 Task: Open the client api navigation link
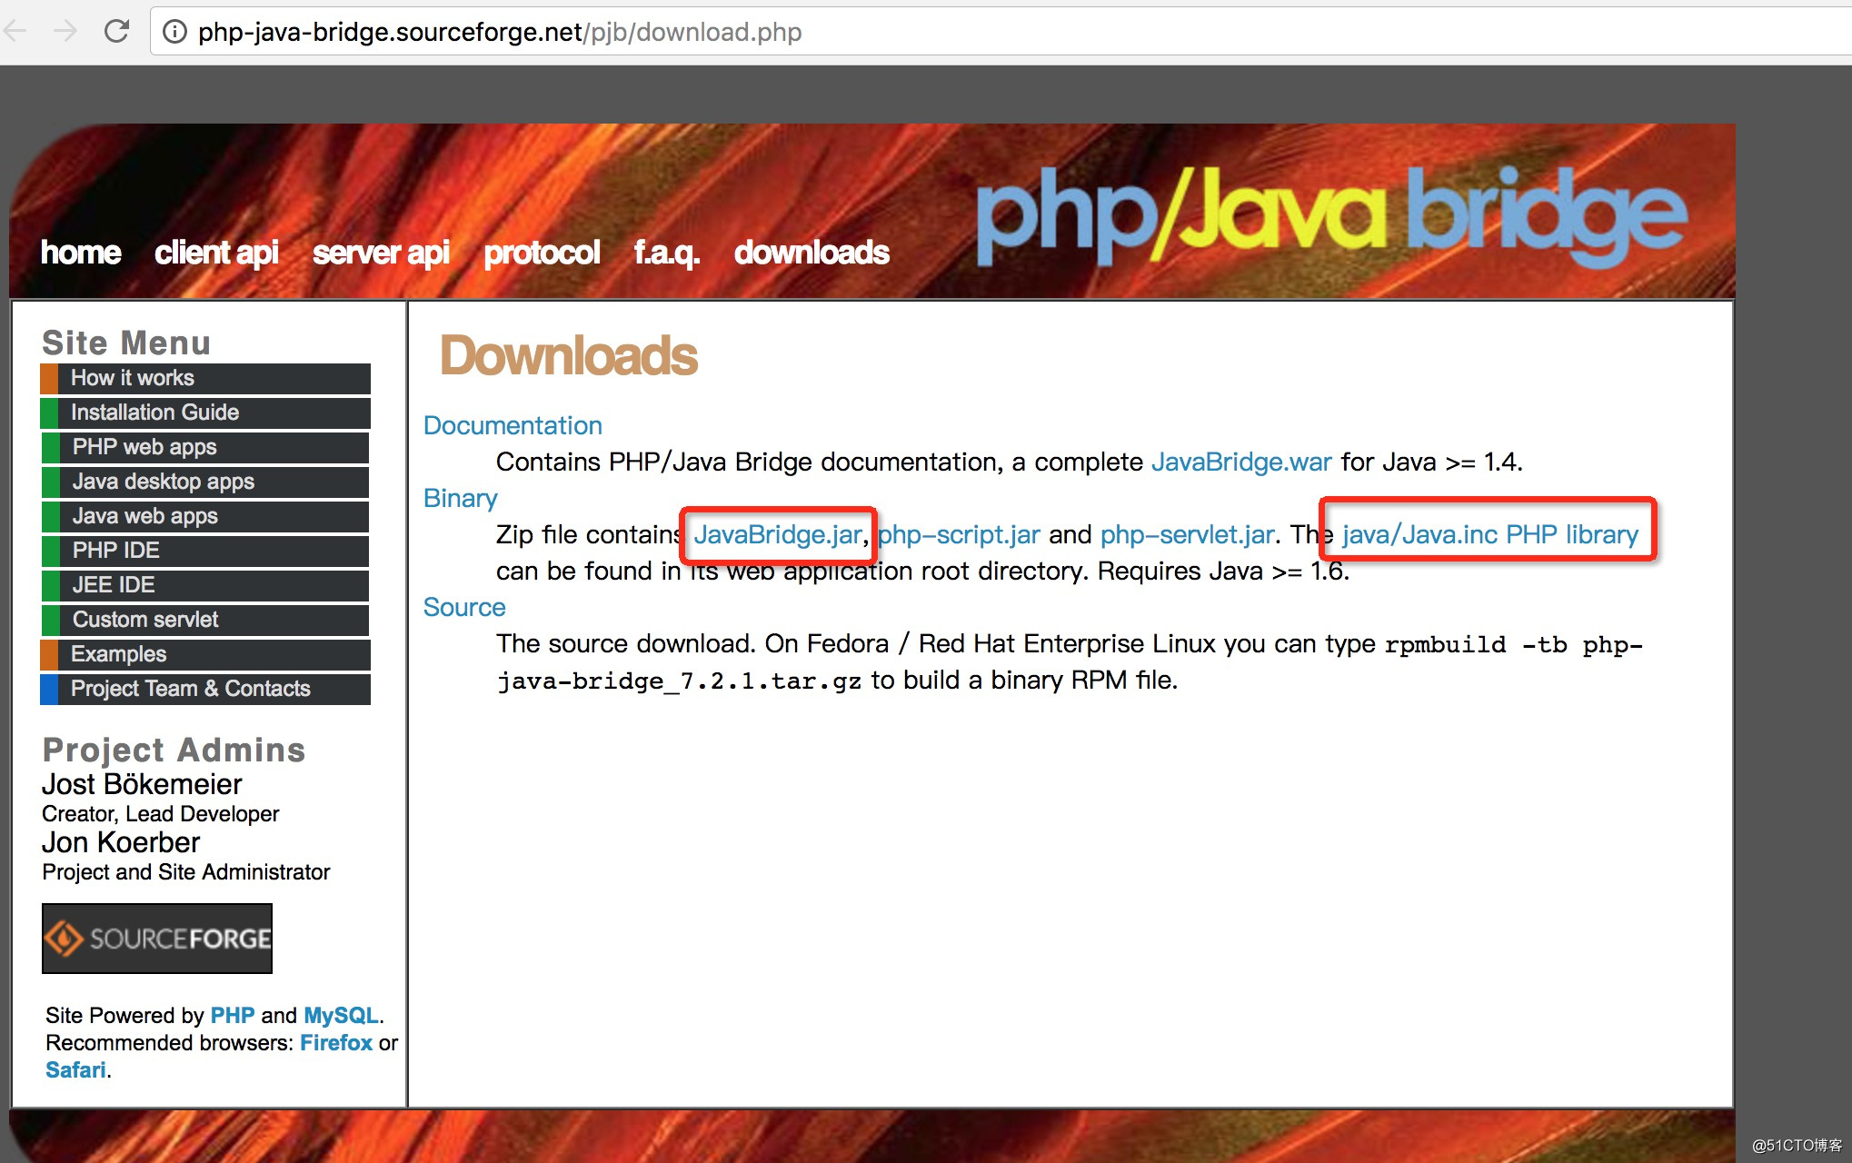click(x=216, y=253)
